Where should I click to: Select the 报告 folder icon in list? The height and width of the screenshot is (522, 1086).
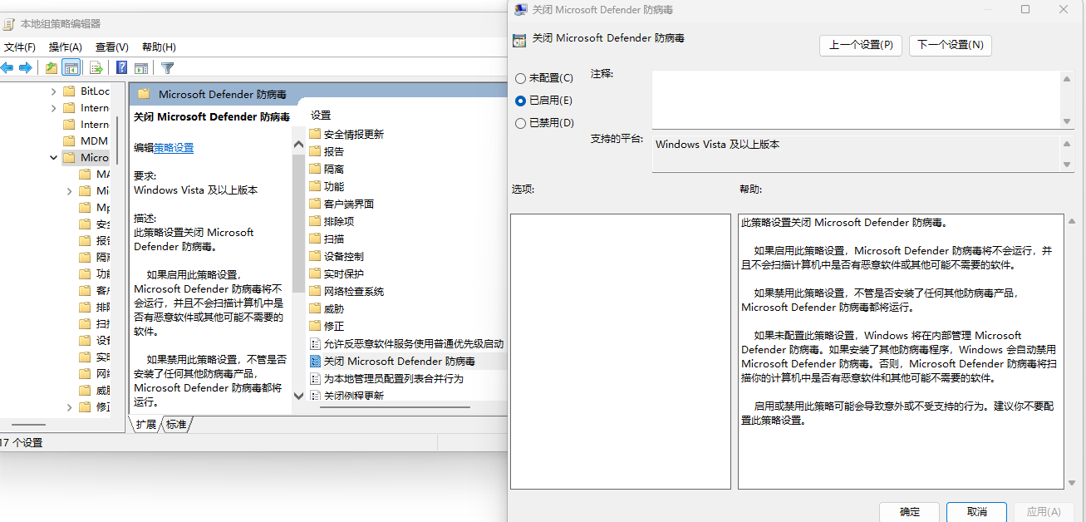(x=315, y=151)
